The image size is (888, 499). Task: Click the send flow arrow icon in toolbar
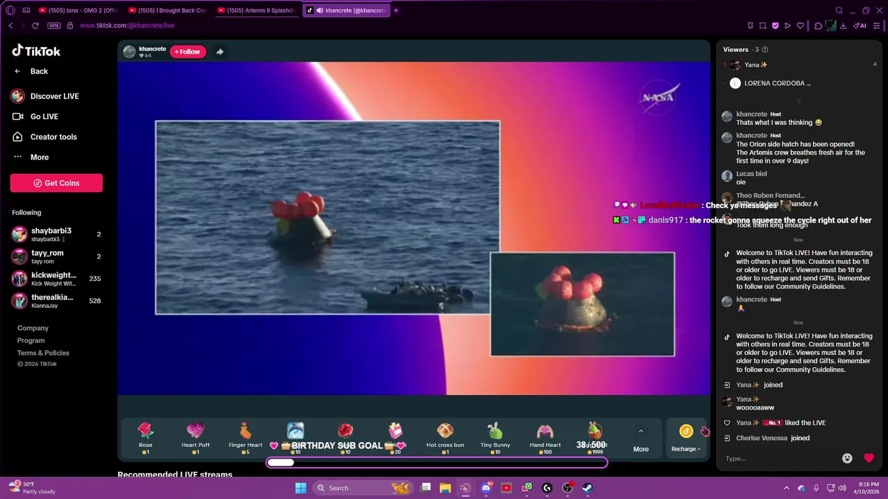[787, 26]
